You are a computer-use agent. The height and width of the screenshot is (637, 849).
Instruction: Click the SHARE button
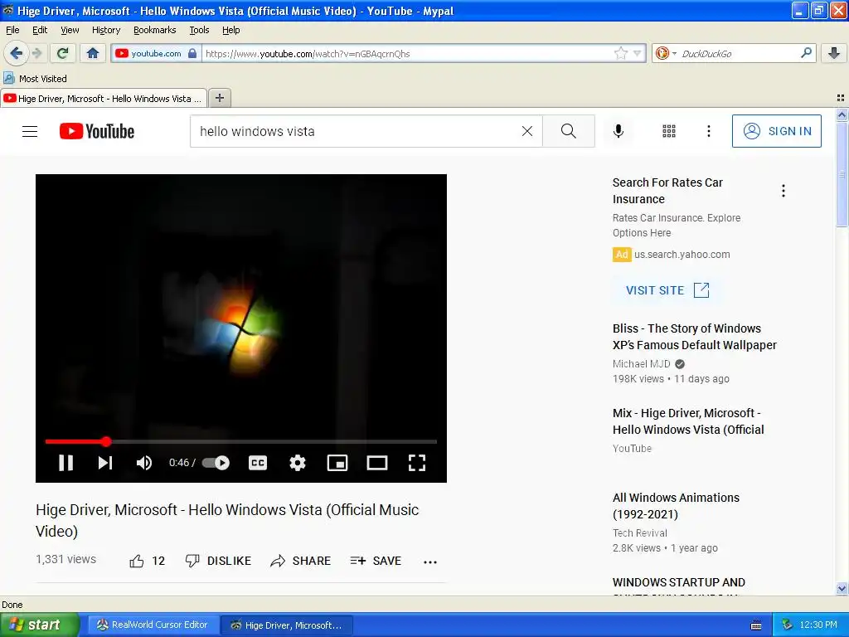(300, 562)
